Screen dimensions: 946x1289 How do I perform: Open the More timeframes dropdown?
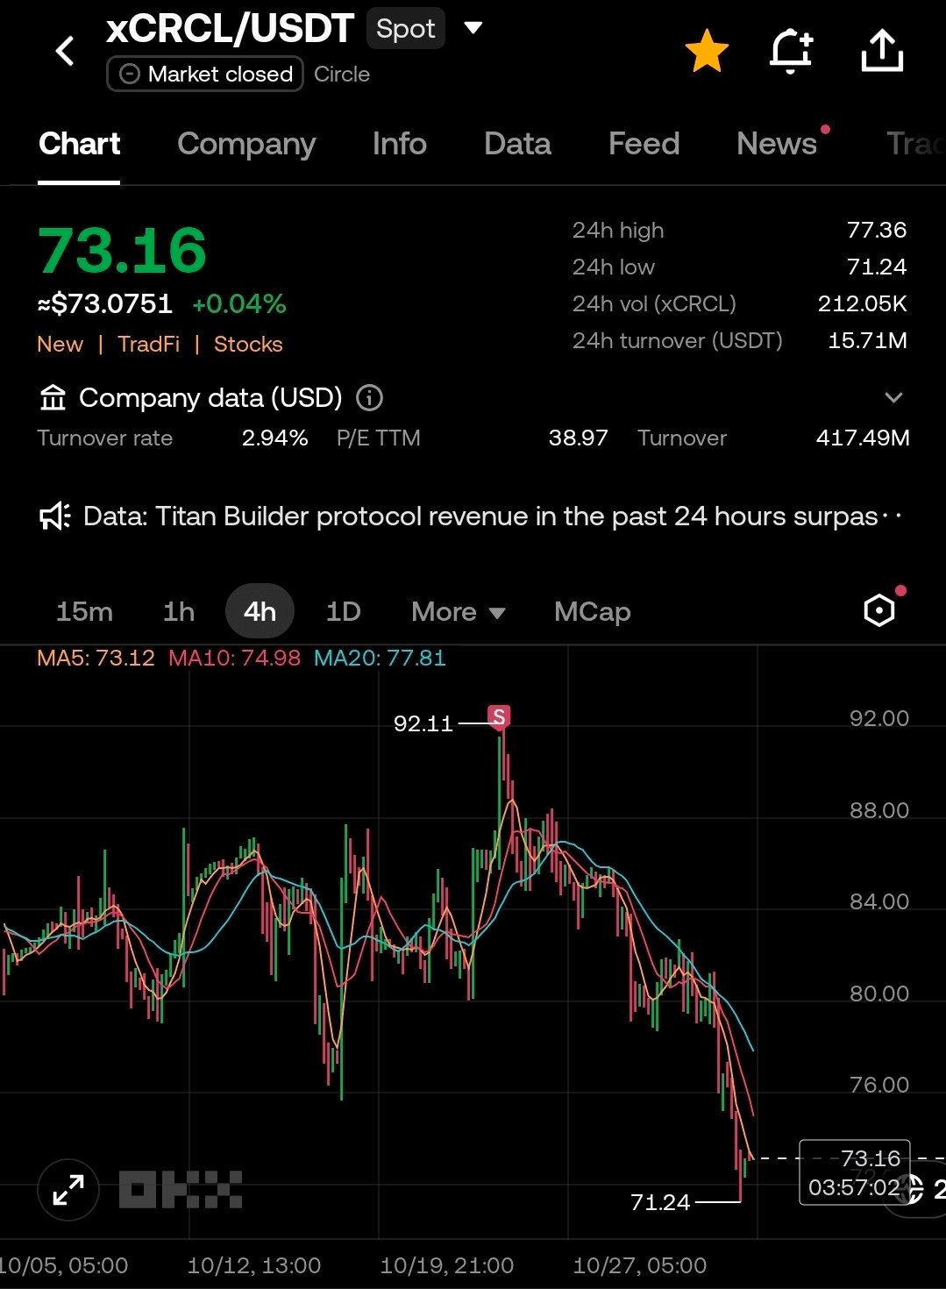point(459,612)
